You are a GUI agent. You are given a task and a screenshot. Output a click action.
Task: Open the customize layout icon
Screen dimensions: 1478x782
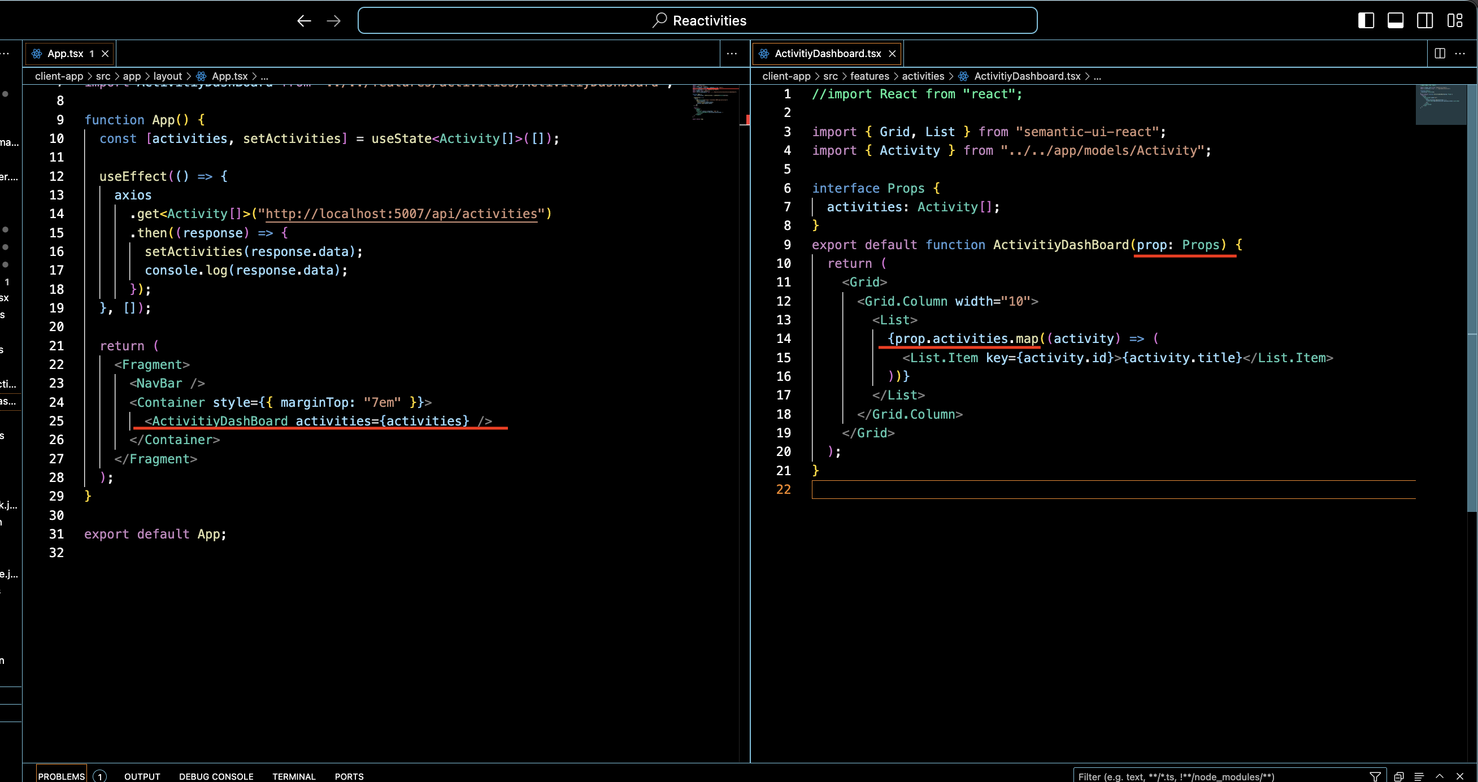coord(1454,21)
